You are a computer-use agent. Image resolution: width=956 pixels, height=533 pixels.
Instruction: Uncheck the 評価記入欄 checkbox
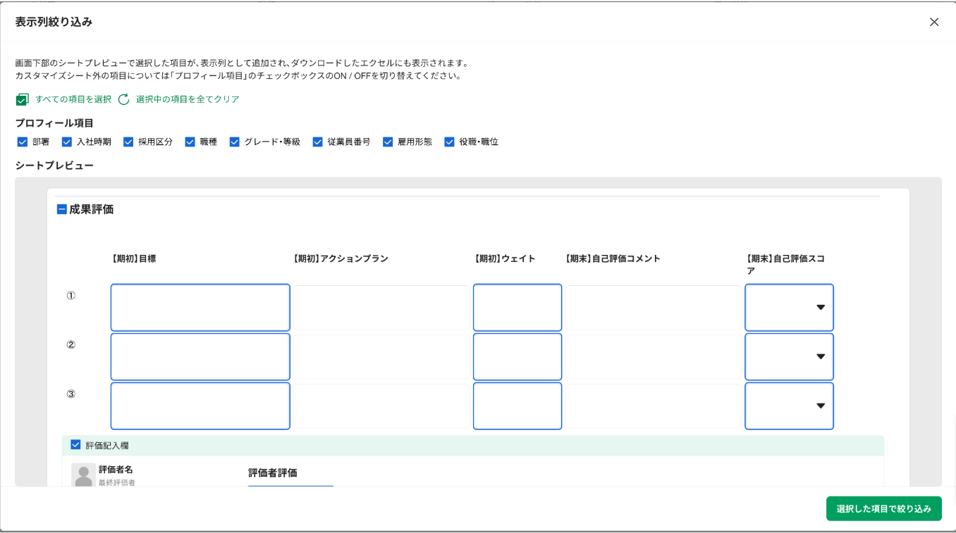point(75,444)
